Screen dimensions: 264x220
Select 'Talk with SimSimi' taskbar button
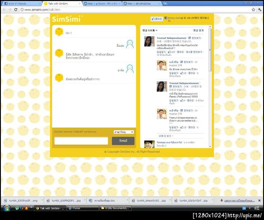click(x=50, y=209)
